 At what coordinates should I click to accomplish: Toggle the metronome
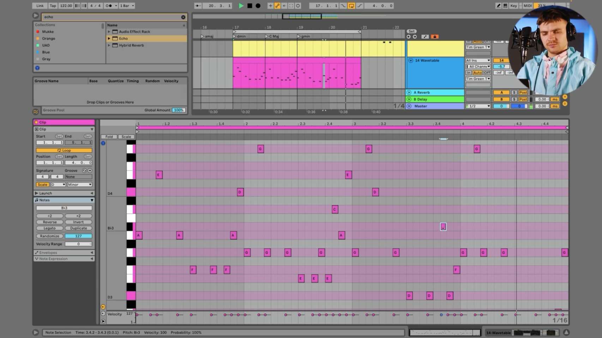(x=109, y=6)
